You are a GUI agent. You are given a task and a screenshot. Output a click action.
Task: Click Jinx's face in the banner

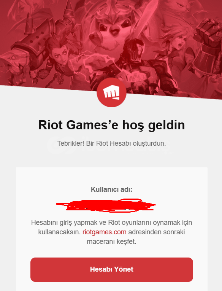[x=60, y=55]
